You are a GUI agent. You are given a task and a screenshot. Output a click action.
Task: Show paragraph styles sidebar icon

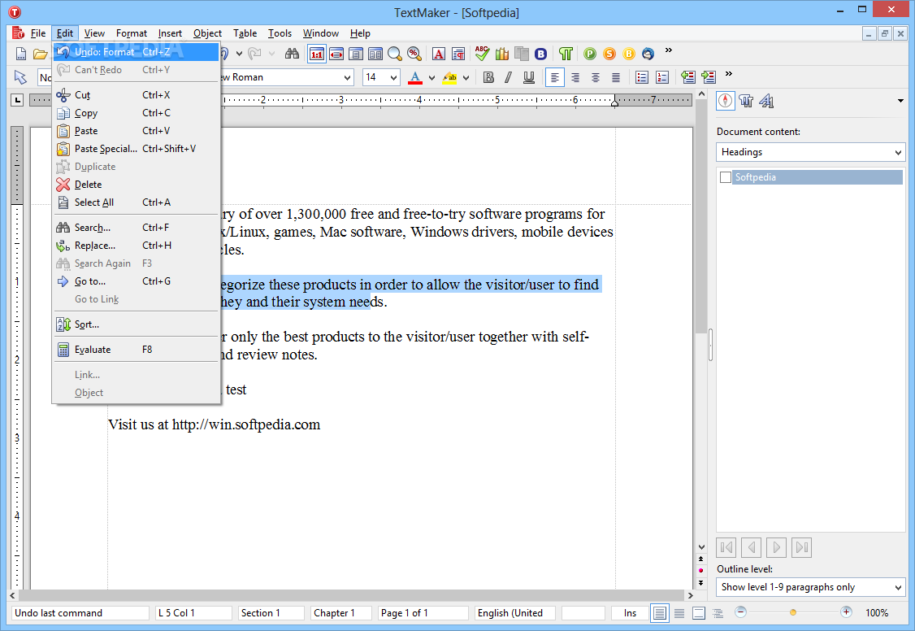tap(746, 101)
